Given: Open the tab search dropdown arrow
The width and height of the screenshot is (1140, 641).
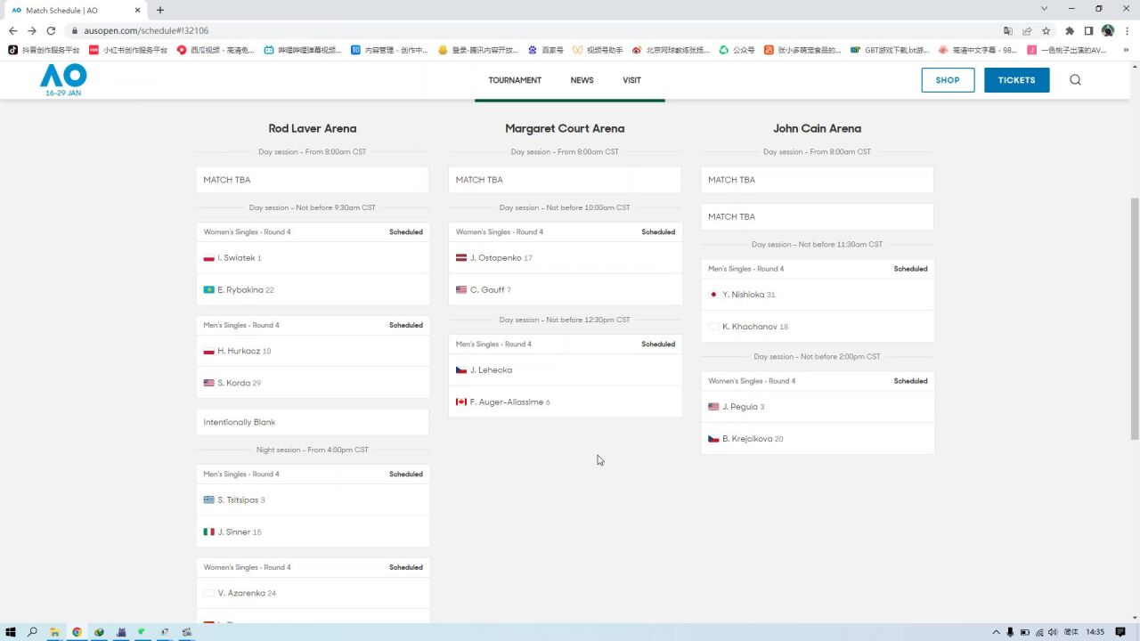Looking at the screenshot, I should point(1044,9).
